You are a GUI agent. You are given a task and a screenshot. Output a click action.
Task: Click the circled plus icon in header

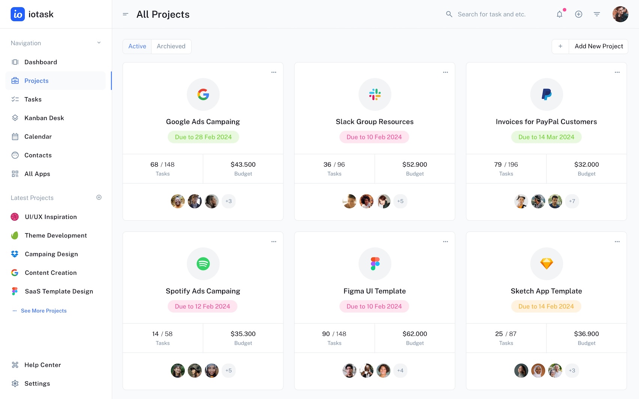[x=578, y=14]
